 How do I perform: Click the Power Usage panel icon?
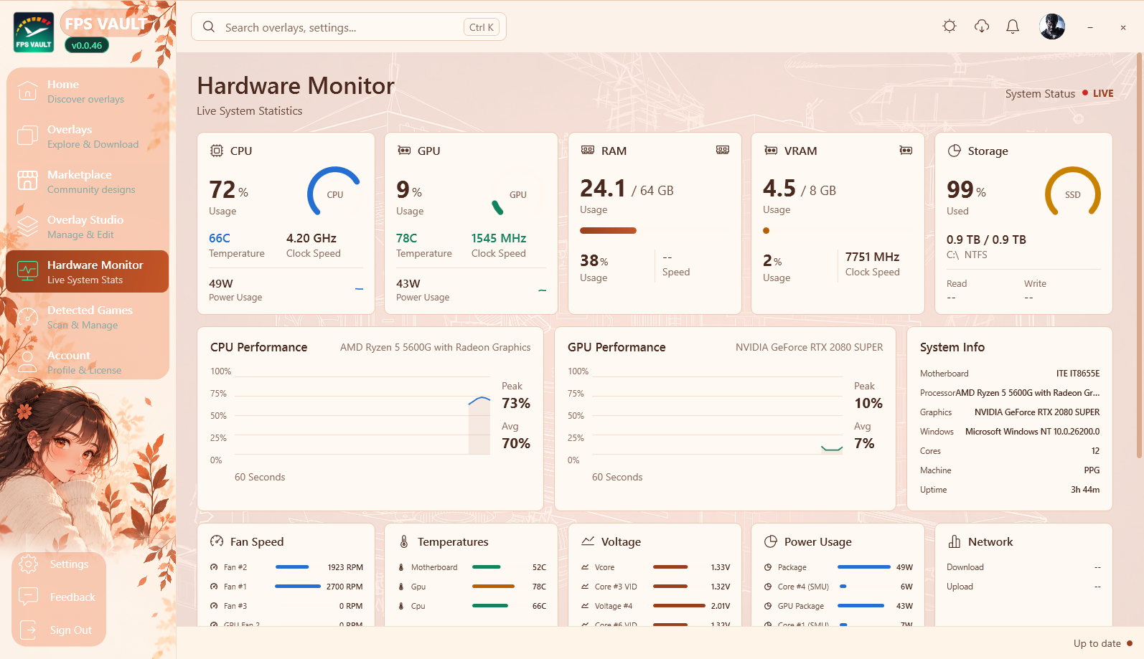[771, 541]
